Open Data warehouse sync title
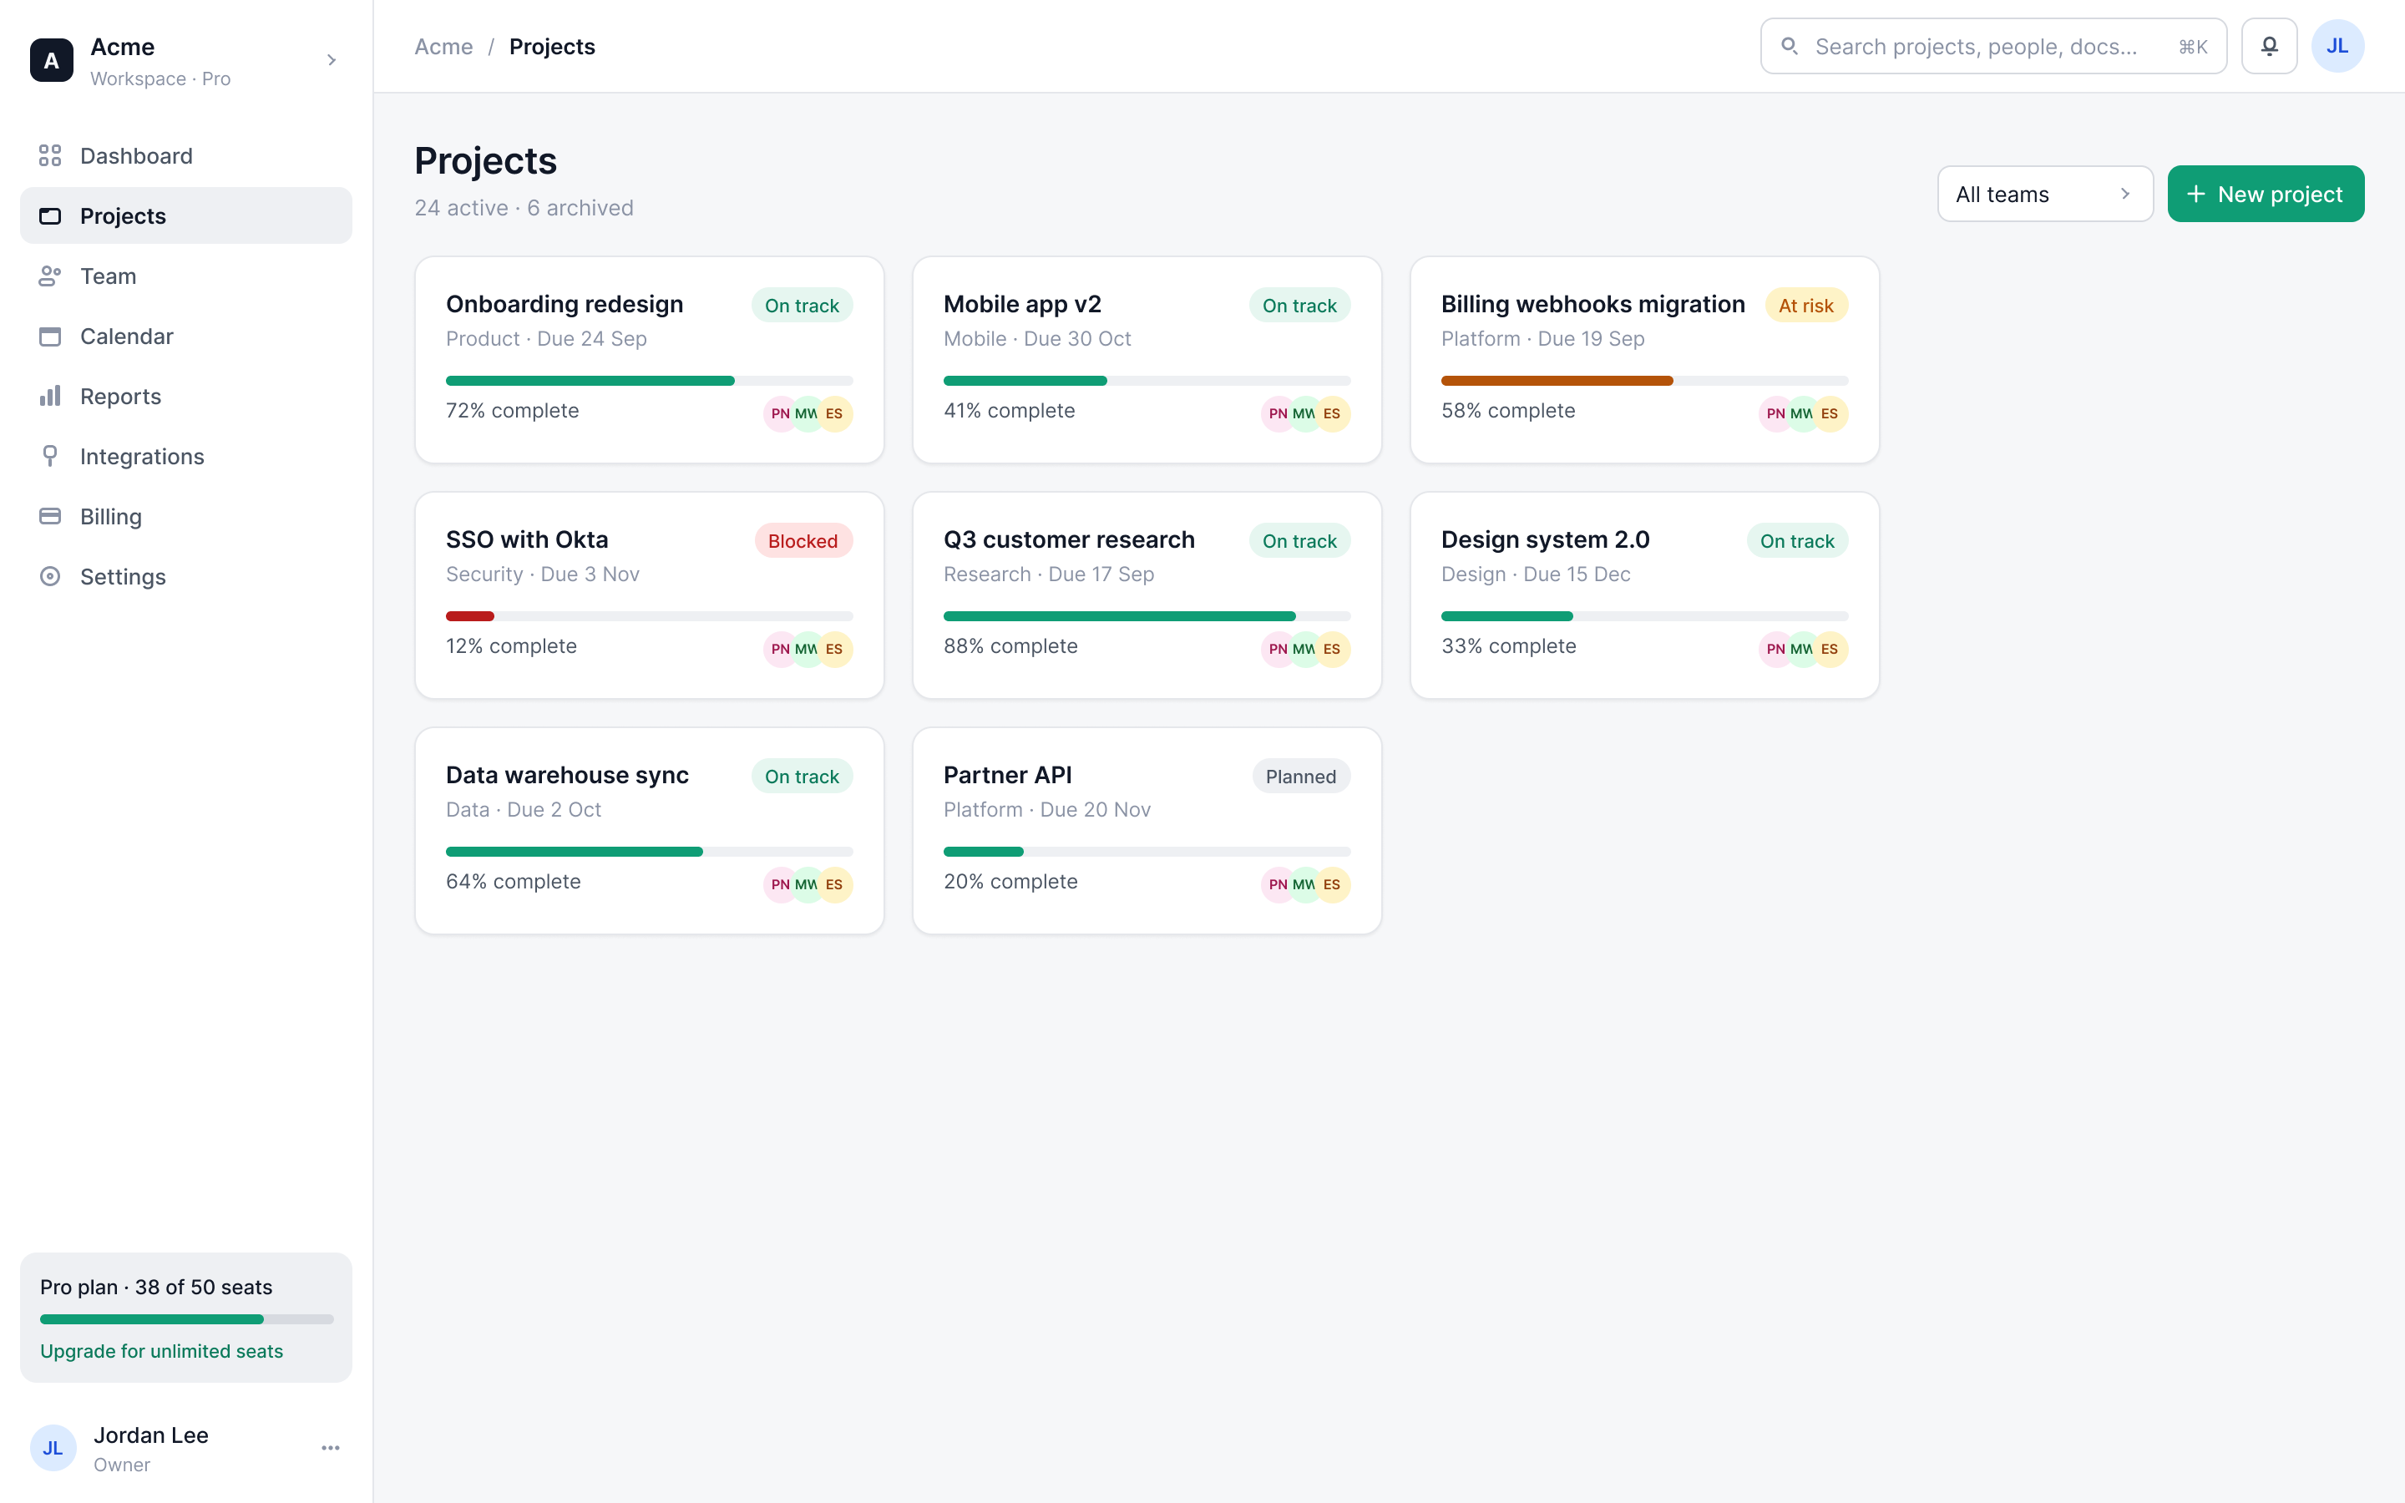The width and height of the screenshot is (2405, 1503). (568, 776)
